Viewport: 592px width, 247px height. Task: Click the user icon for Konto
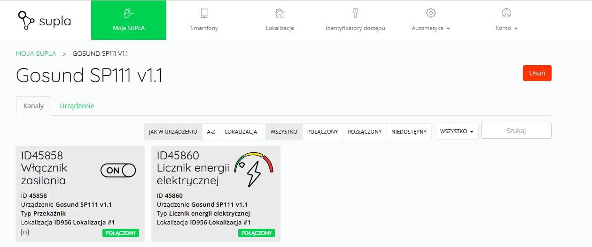point(506,13)
